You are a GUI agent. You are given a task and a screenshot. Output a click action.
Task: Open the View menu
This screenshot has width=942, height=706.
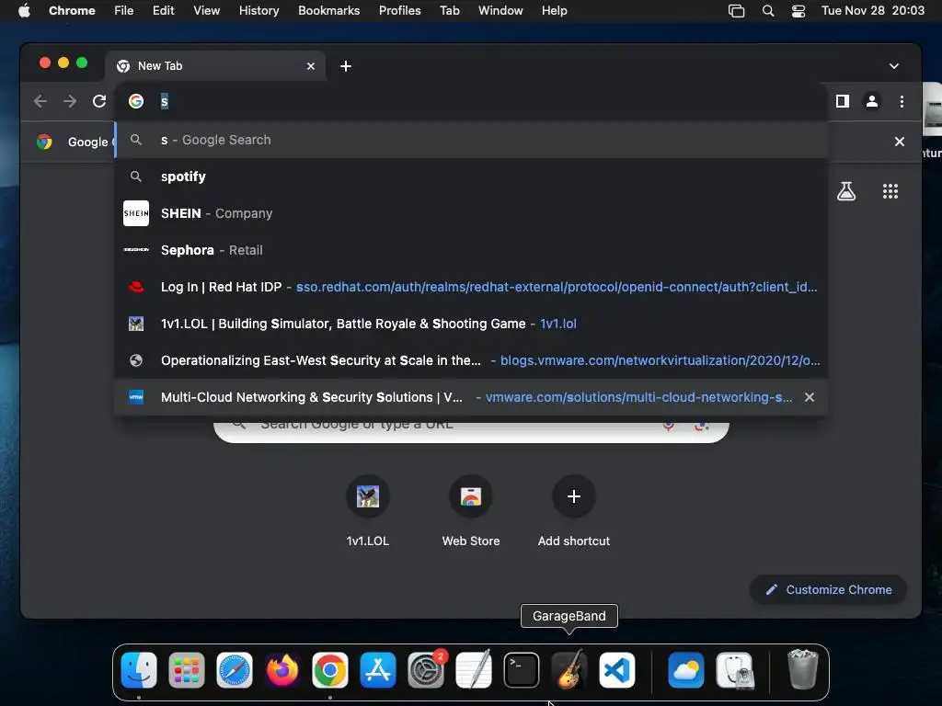pyautogui.click(x=206, y=11)
